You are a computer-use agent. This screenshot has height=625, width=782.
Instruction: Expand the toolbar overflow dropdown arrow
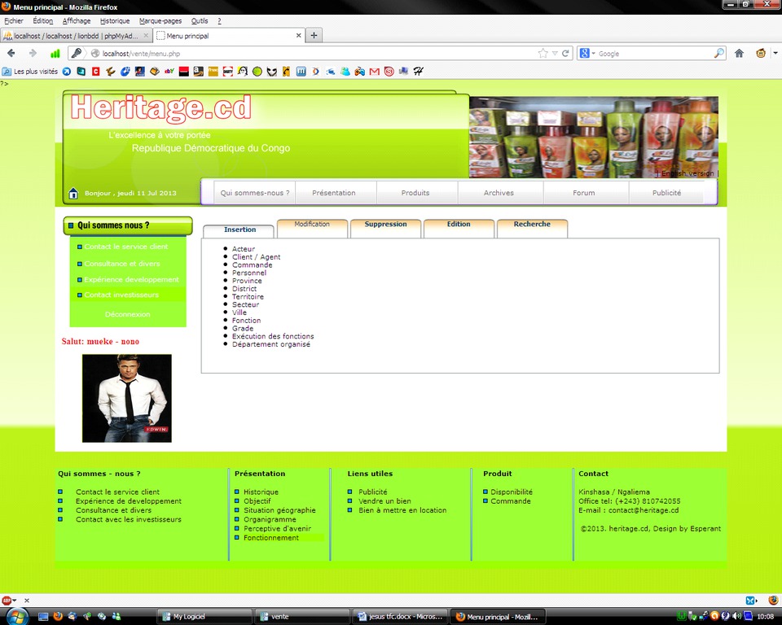tap(775, 53)
